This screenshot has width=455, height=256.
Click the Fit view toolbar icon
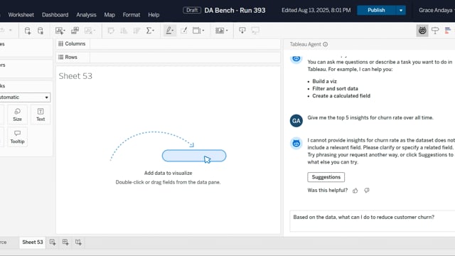[x=196, y=31]
